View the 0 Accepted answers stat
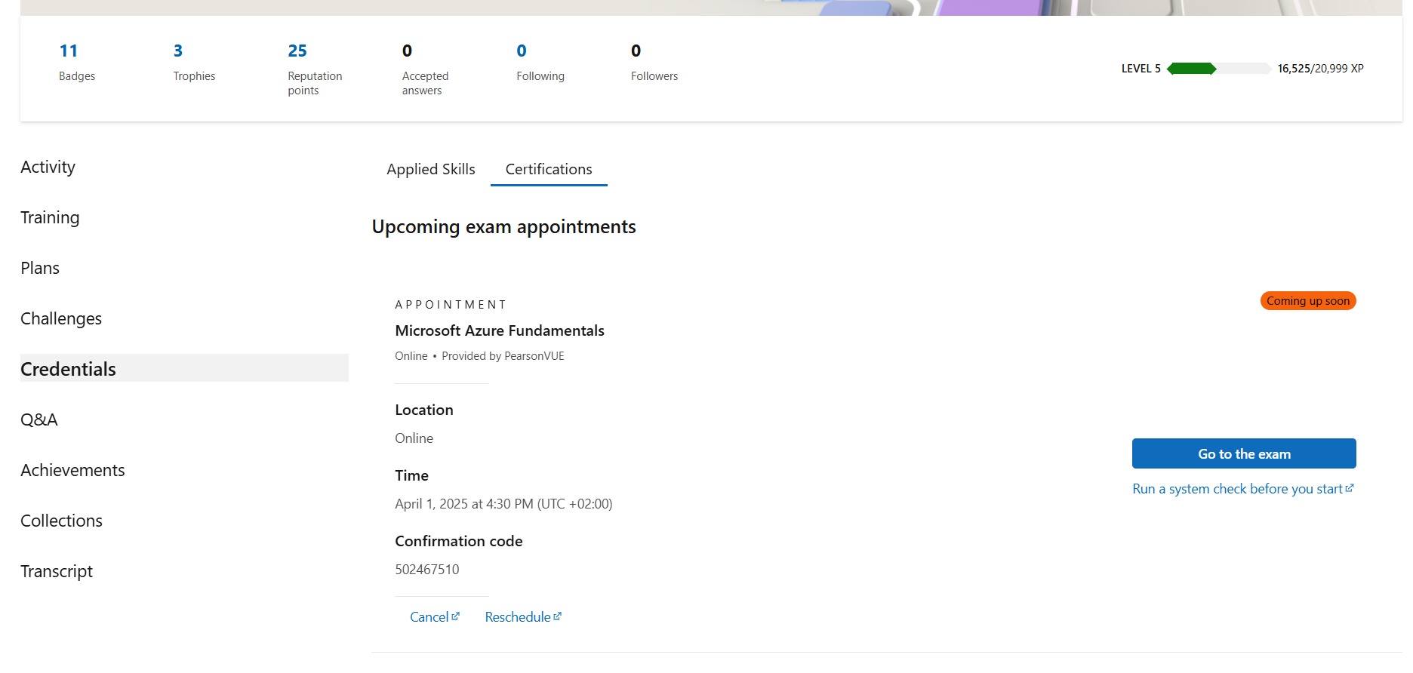 click(425, 69)
